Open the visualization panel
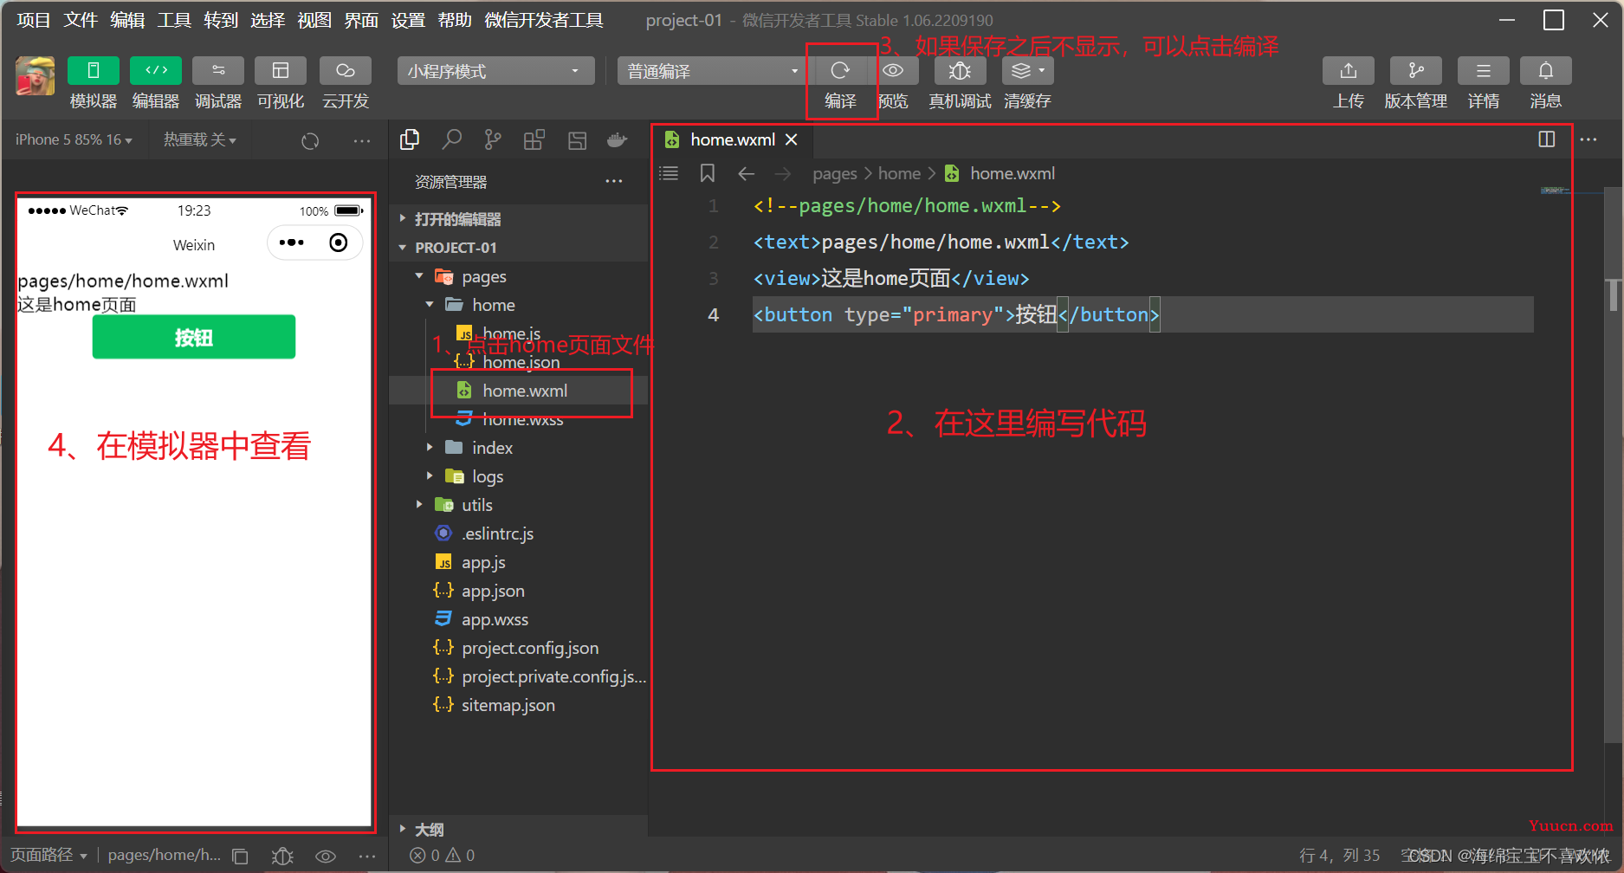Viewport: 1624px width, 873px height. point(281,71)
